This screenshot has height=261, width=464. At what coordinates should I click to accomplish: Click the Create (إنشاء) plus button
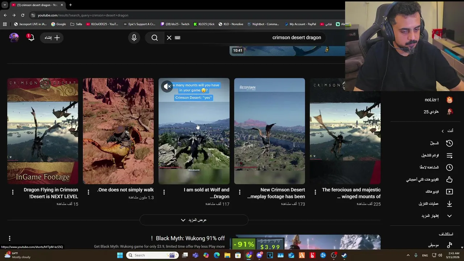tap(53, 37)
